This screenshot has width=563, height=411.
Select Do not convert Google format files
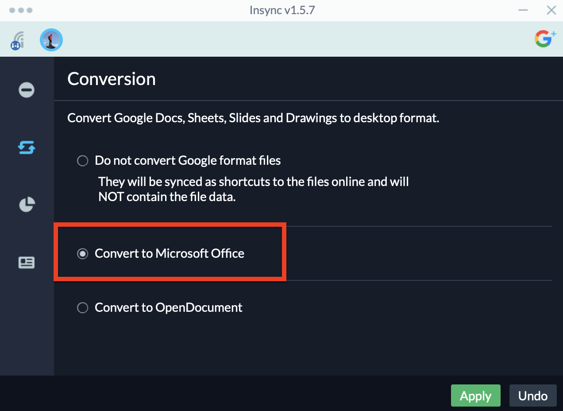pyautogui.click(x=82, y=160)
